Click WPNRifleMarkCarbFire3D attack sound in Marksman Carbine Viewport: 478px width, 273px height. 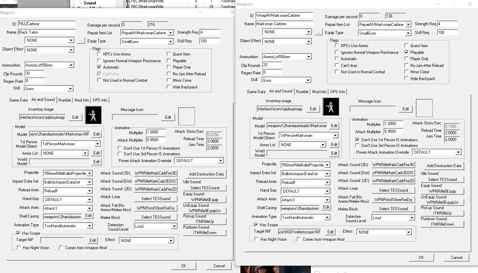pyautogui.click(x=393, y=165)
